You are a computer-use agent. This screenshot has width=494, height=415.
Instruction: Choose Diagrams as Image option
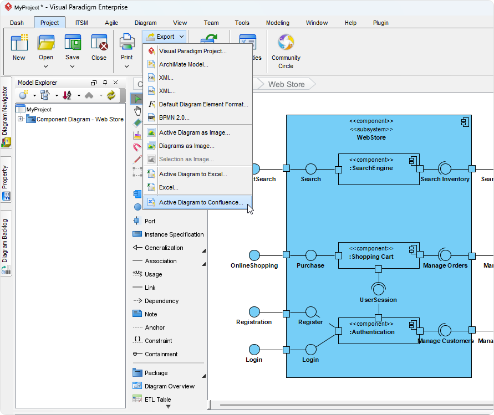197,146
